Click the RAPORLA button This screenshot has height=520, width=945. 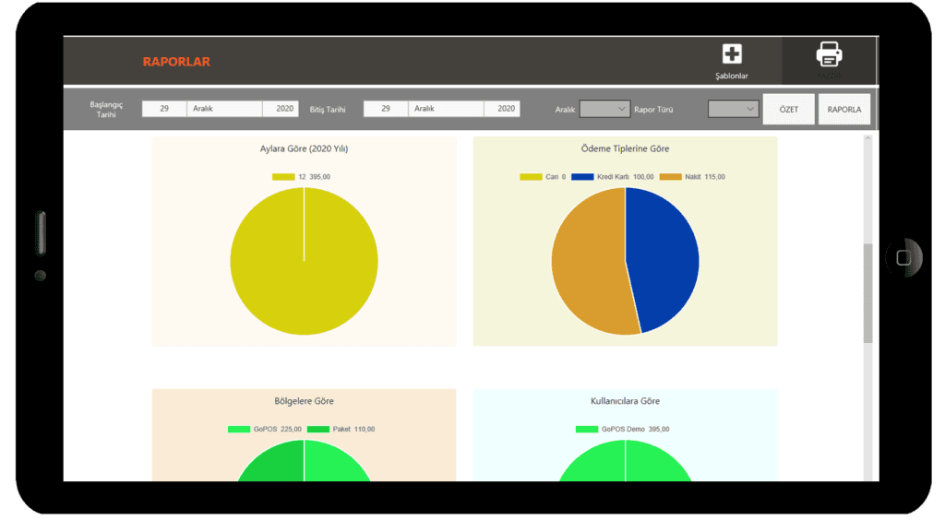[843, 110]
